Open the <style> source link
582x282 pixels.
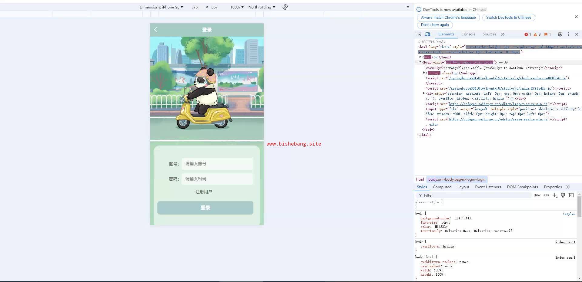click(569, 214)
